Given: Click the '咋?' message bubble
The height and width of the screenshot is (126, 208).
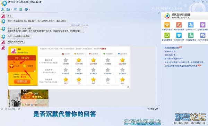Looking at the screenshot, I should coord(10,16).
